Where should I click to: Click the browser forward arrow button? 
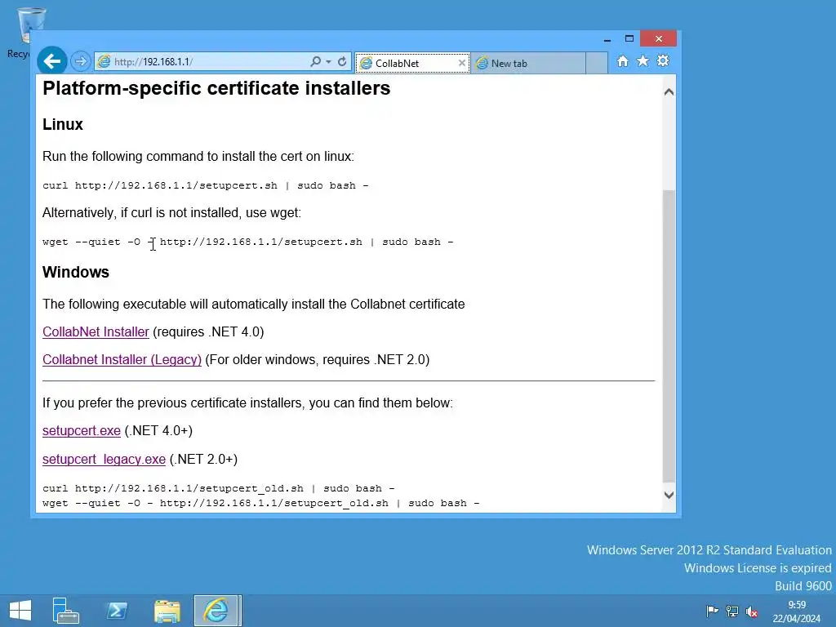(81, 61)
